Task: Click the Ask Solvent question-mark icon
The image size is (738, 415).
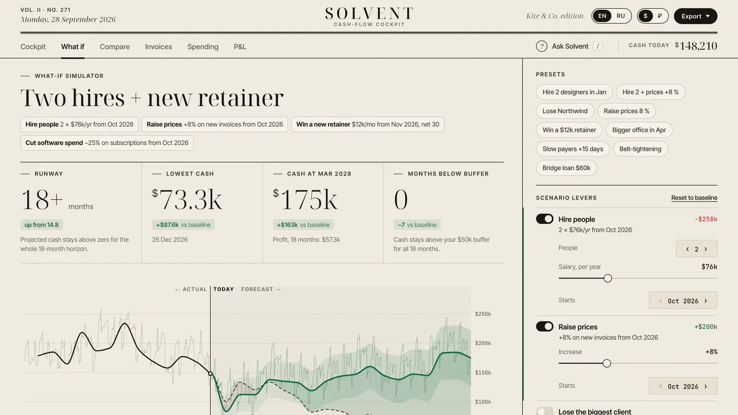Action: tap(542, 46)
